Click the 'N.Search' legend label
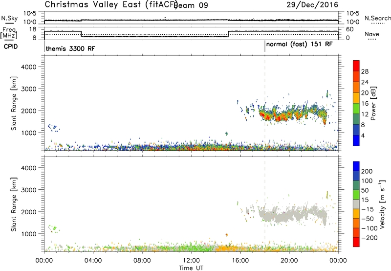Image resolution: width=391 pixels, height=271 pixels. (377, 18)
